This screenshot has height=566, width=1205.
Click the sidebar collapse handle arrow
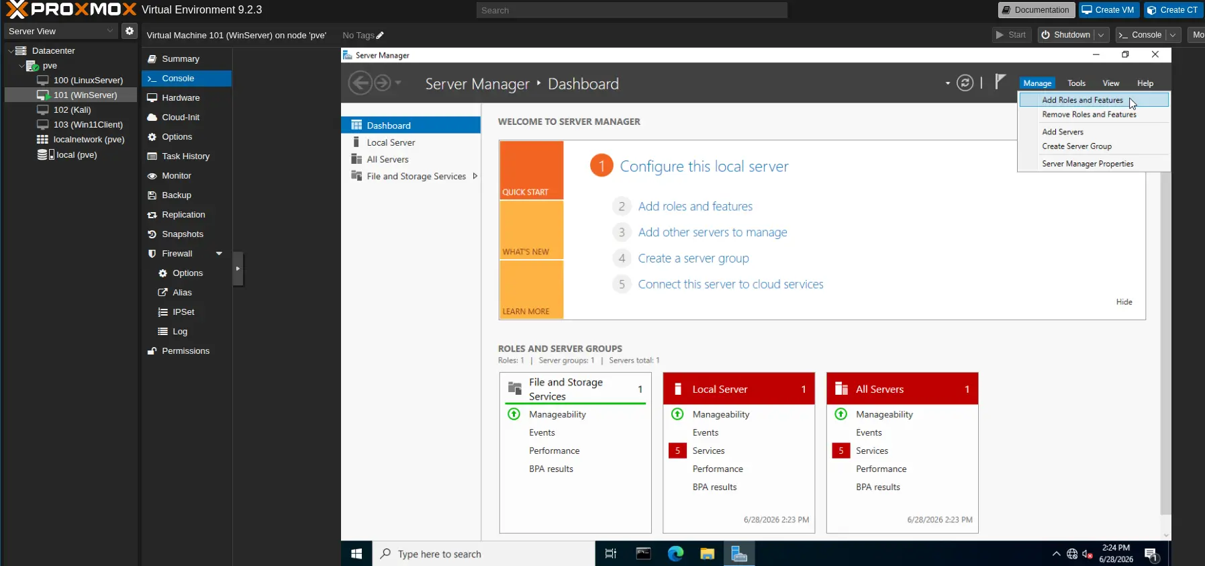(238, 269)
